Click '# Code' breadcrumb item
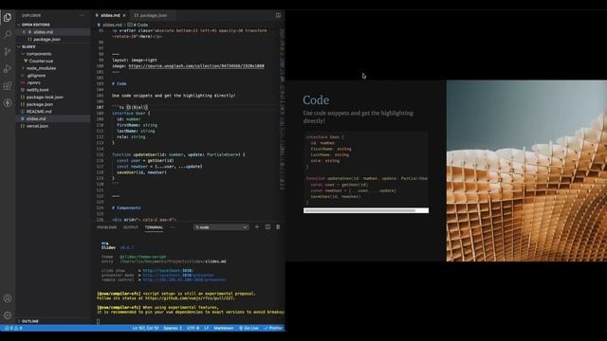 coord(140,25)
